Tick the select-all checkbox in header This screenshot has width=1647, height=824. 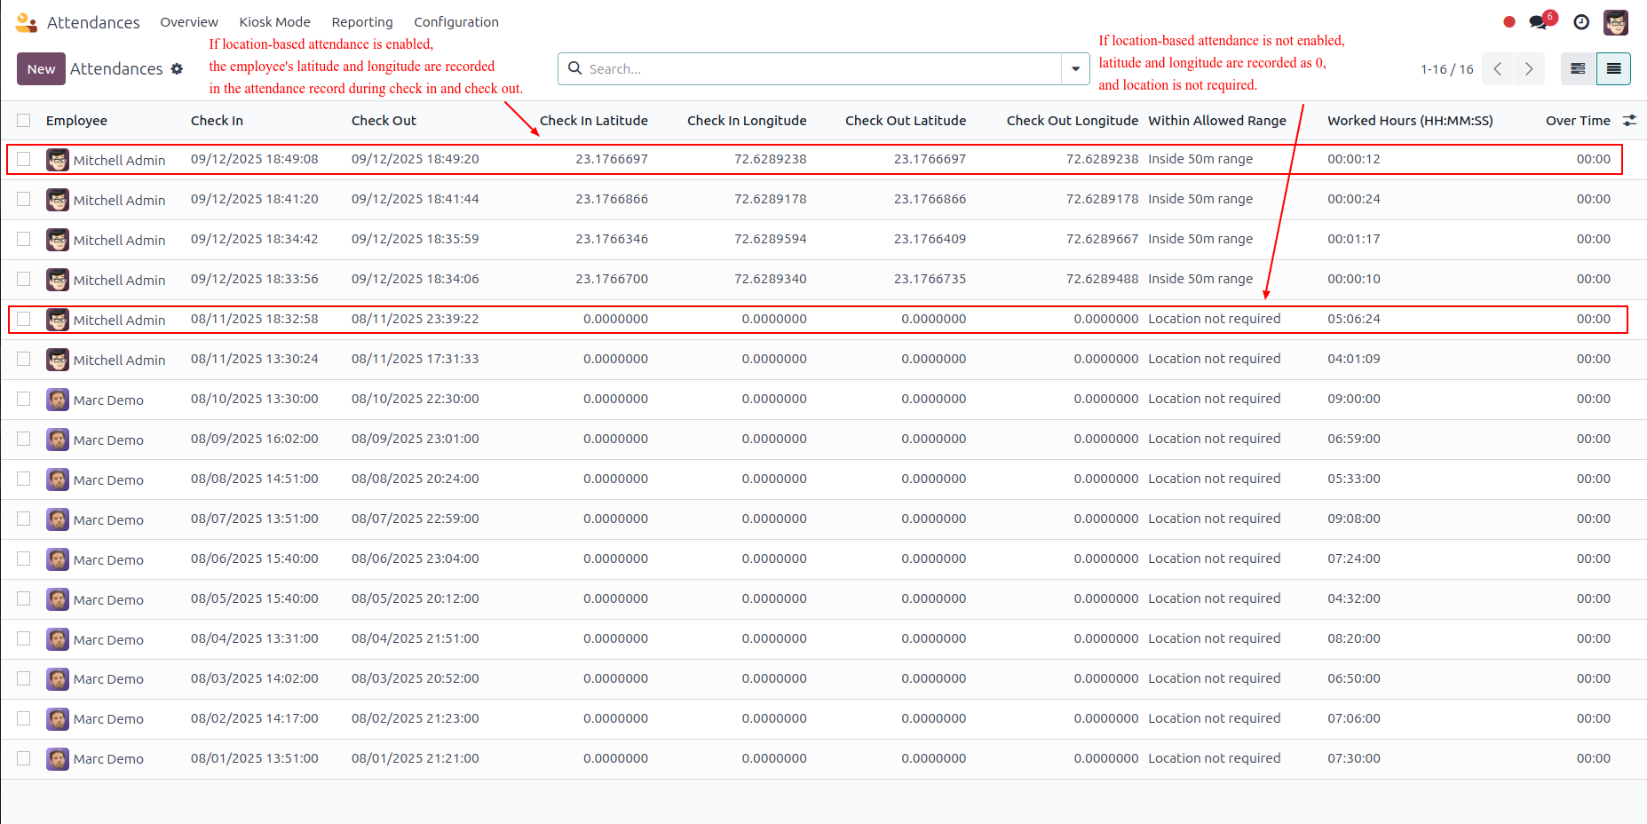click(x=24, y=120)
